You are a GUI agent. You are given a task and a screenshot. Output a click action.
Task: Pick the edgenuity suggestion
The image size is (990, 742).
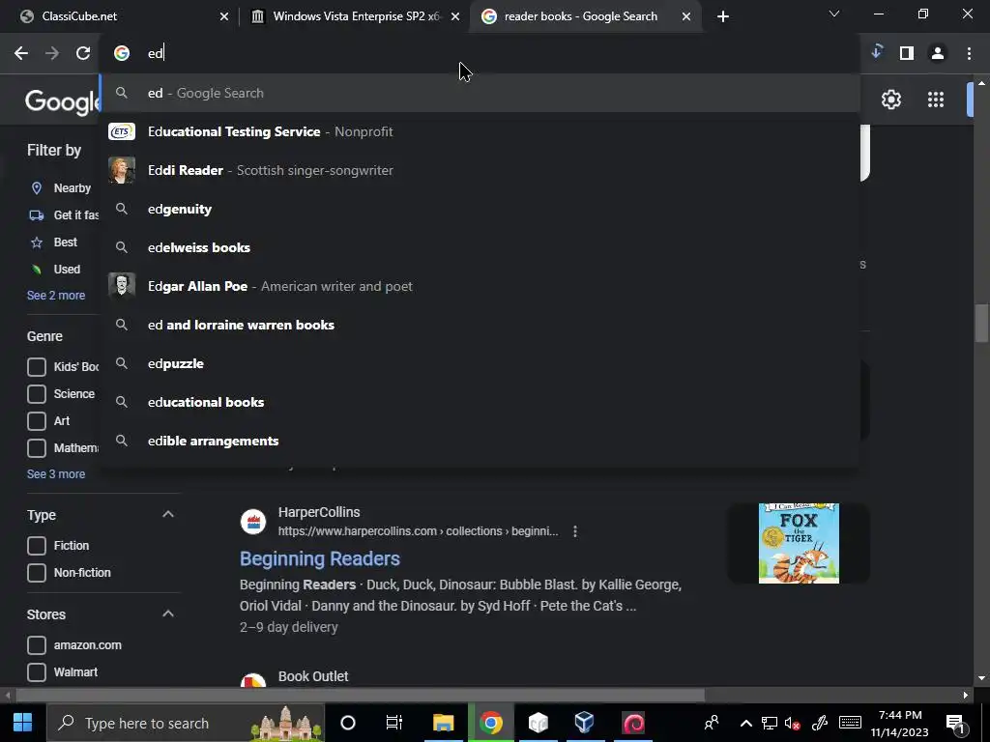point(480,209)
